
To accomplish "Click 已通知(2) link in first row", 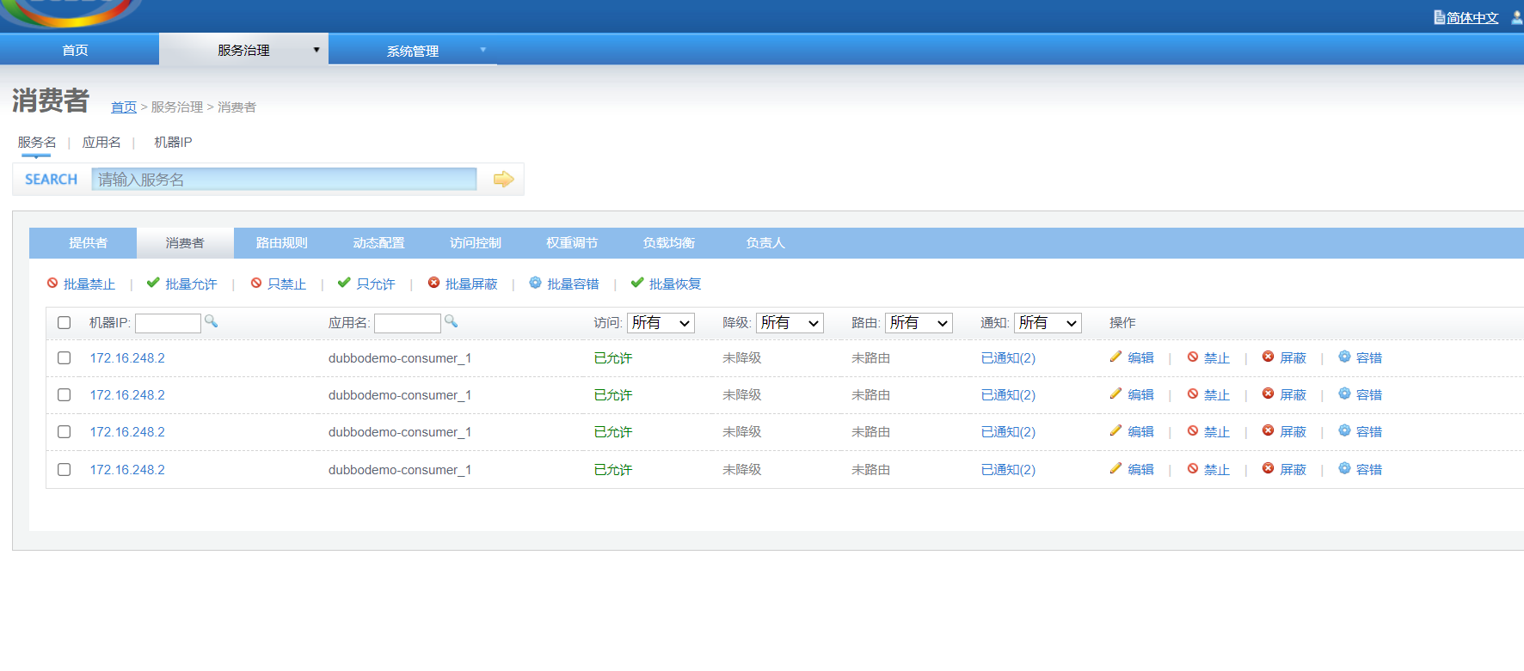I will click(1008, 357).
